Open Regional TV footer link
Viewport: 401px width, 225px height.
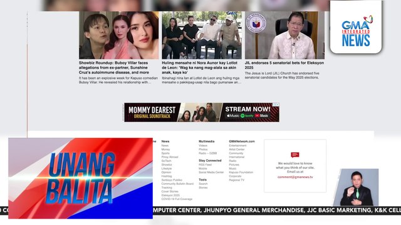tap(237, 180)
